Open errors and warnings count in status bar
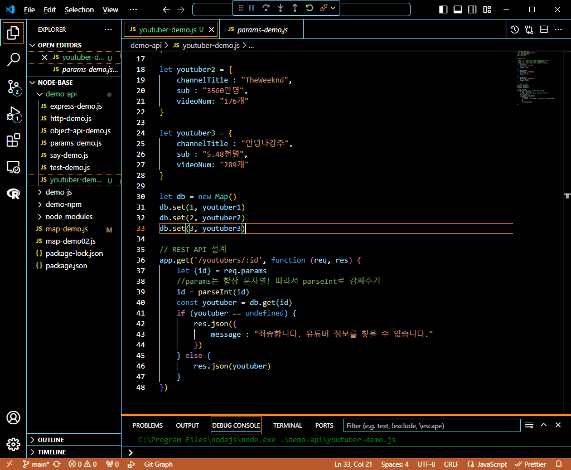 click(x=83, y=464)
